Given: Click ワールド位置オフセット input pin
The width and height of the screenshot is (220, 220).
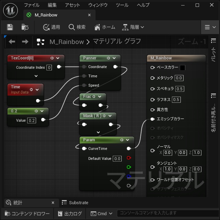Looking at the screenshot, I should (x=152, y=180).
